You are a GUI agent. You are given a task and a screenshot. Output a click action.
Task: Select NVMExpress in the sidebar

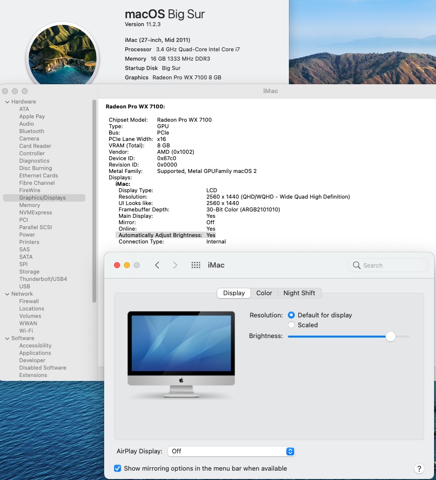(36, 212)
